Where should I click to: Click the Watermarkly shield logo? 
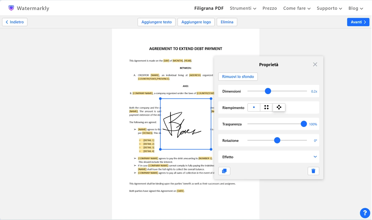[11, 8]
